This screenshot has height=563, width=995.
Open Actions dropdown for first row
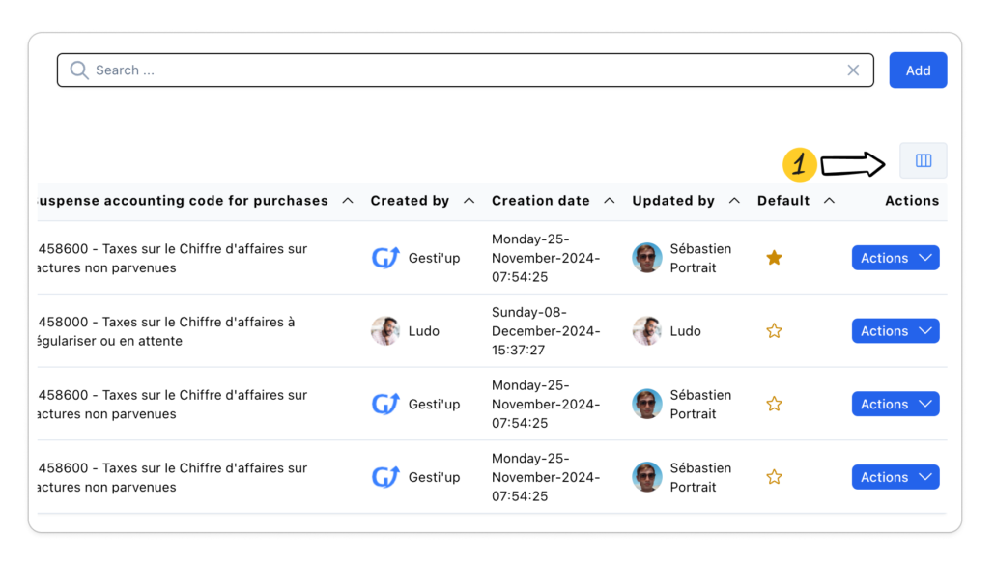point(895,258)
